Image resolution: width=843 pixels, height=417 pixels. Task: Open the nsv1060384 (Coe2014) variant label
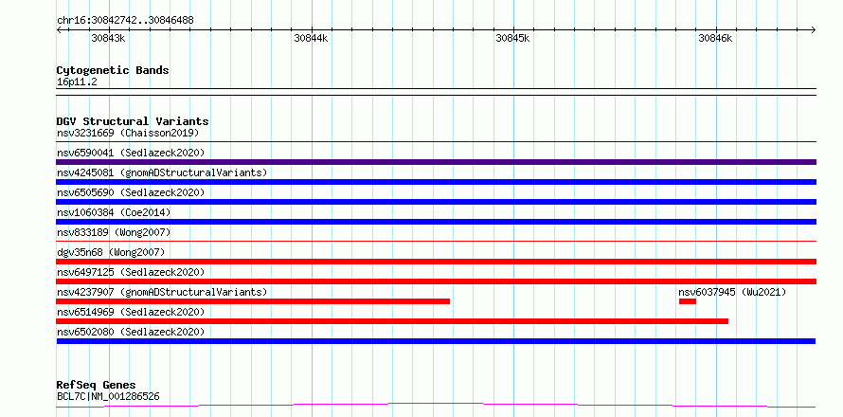click(x=114, y=212)
